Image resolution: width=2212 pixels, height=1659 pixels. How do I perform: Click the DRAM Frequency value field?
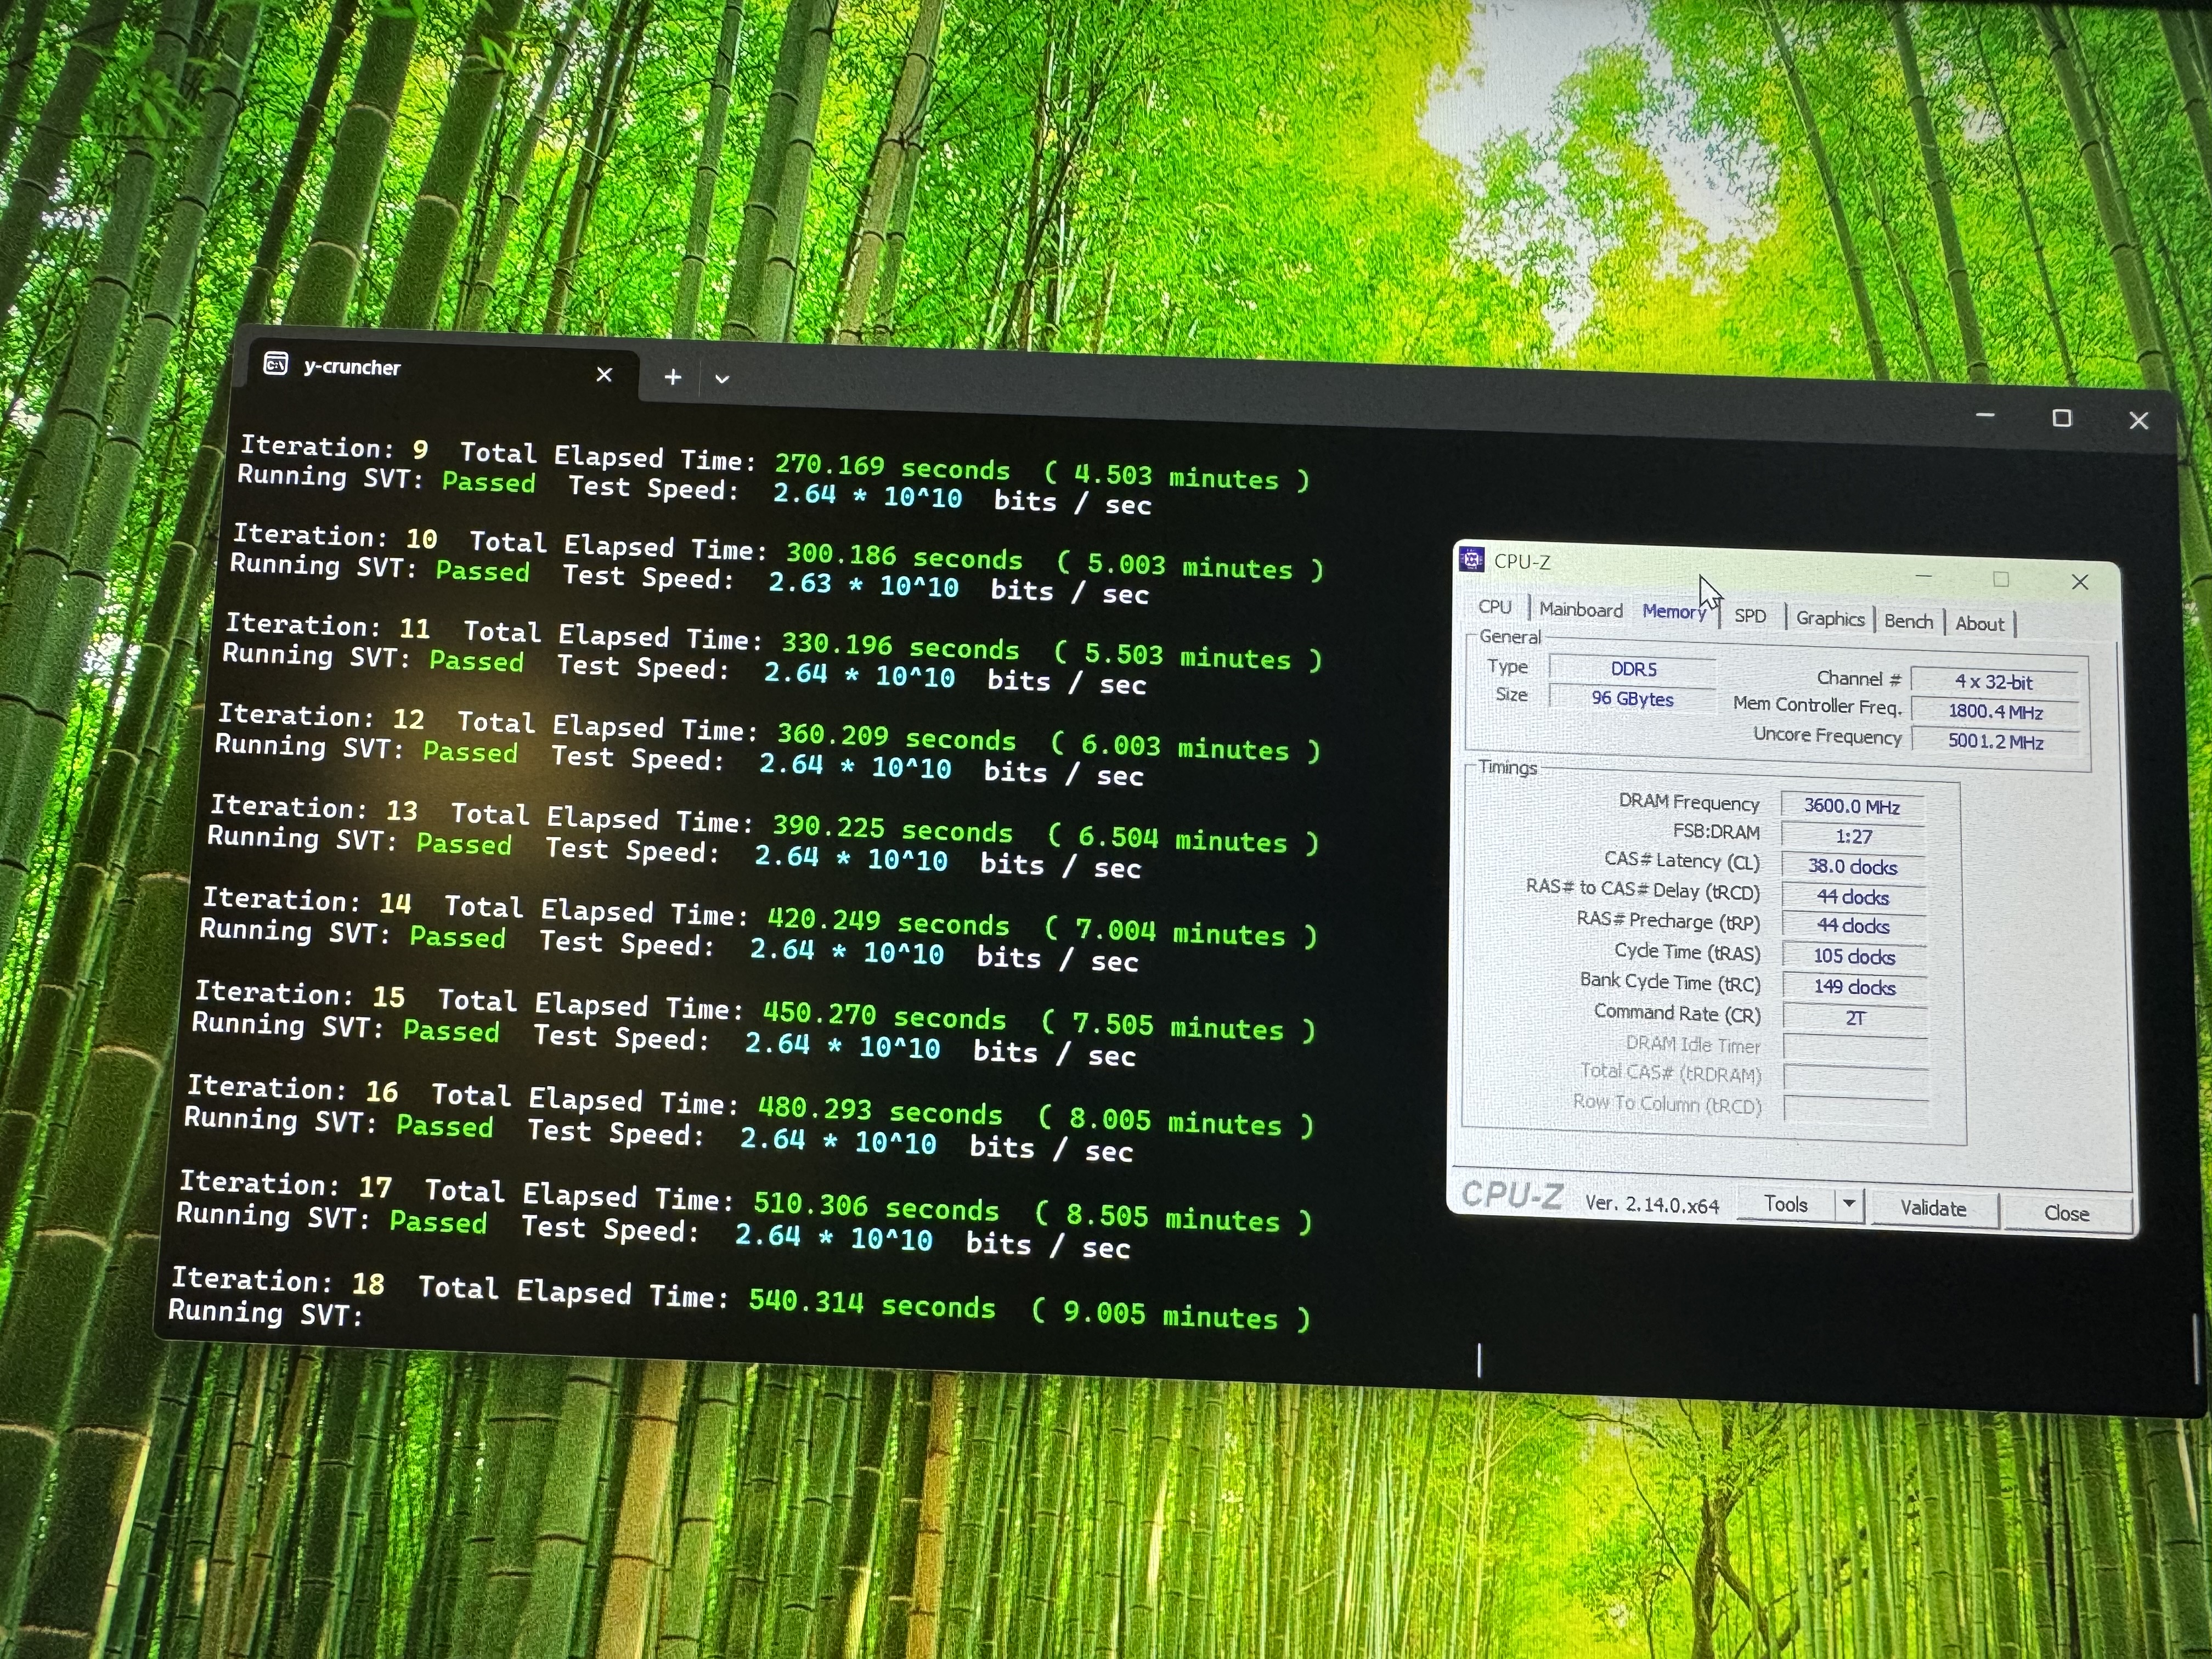coord(1852,806)
